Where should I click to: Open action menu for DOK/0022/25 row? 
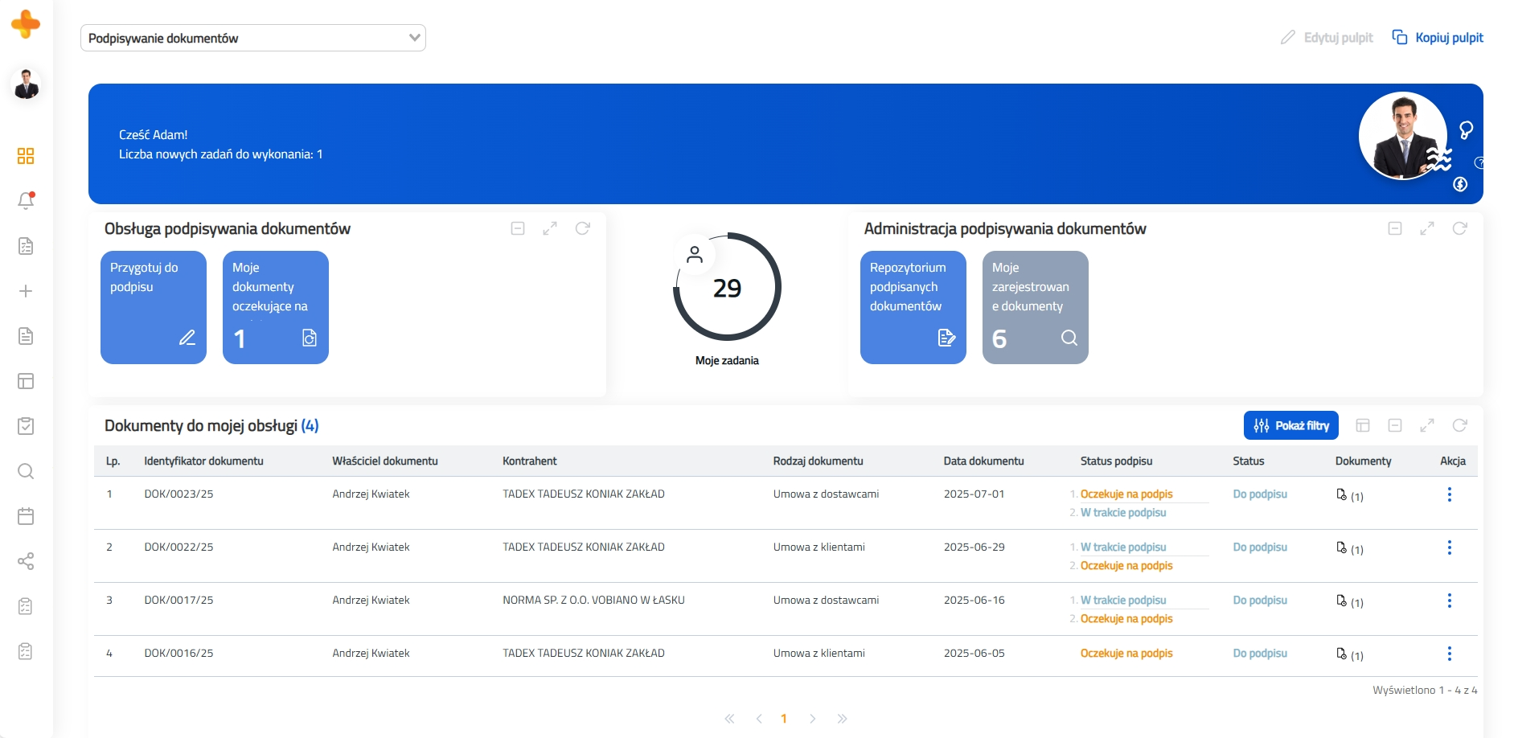[1449, 547]
